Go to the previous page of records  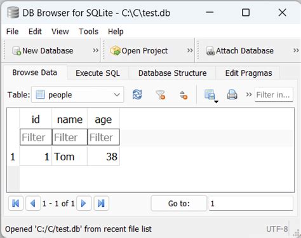click(x=33, y=204)
